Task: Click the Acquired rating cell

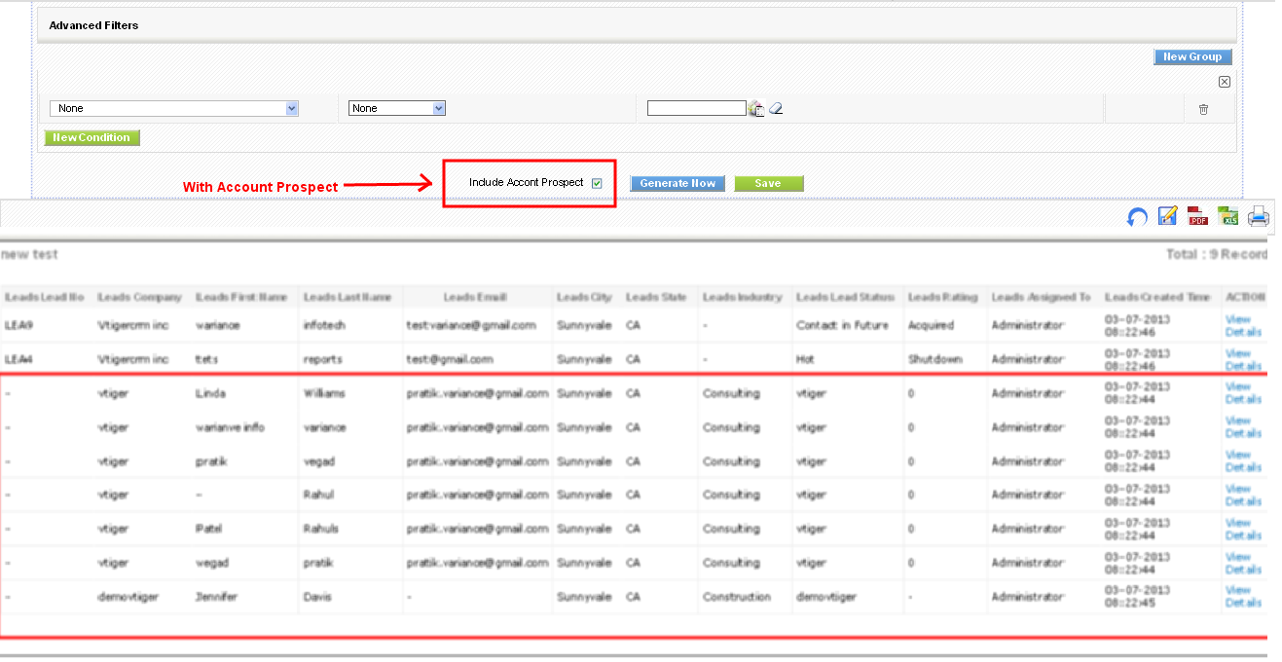Action: [x=932, y=325]
